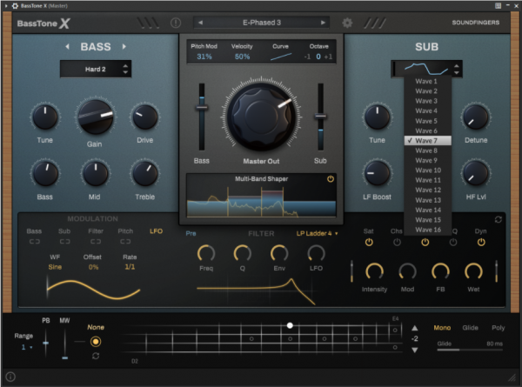Screen dimensions: 522x387
Task: Toggle the Sat effect power button
Action: coord(369,243)
